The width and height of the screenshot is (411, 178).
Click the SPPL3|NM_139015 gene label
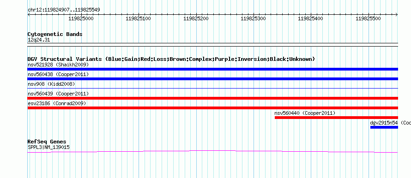tap(49, 148)
